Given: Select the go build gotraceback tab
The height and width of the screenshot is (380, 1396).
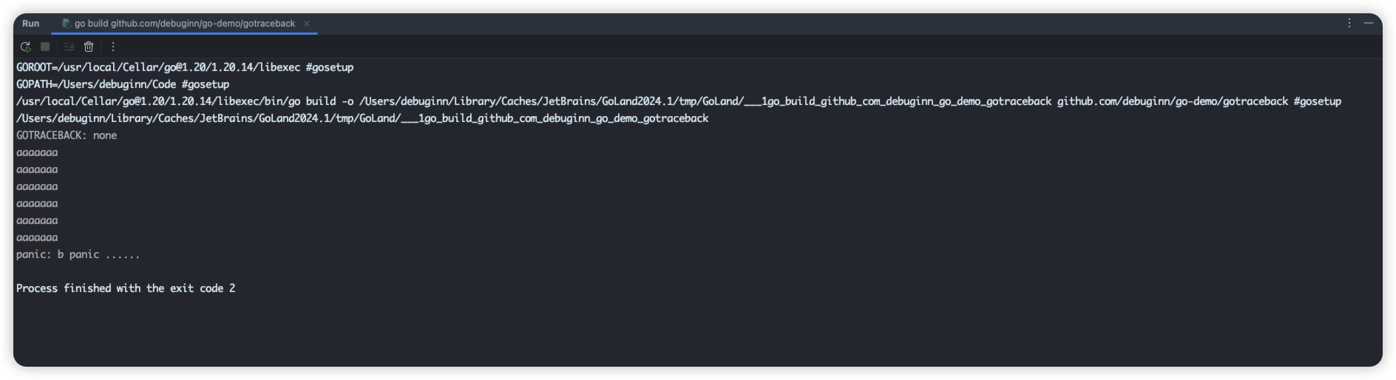Looking at the screenshot, I should coord(184,24).
